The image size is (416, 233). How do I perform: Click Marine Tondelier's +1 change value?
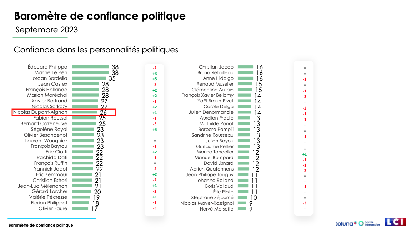click(304, 154)
